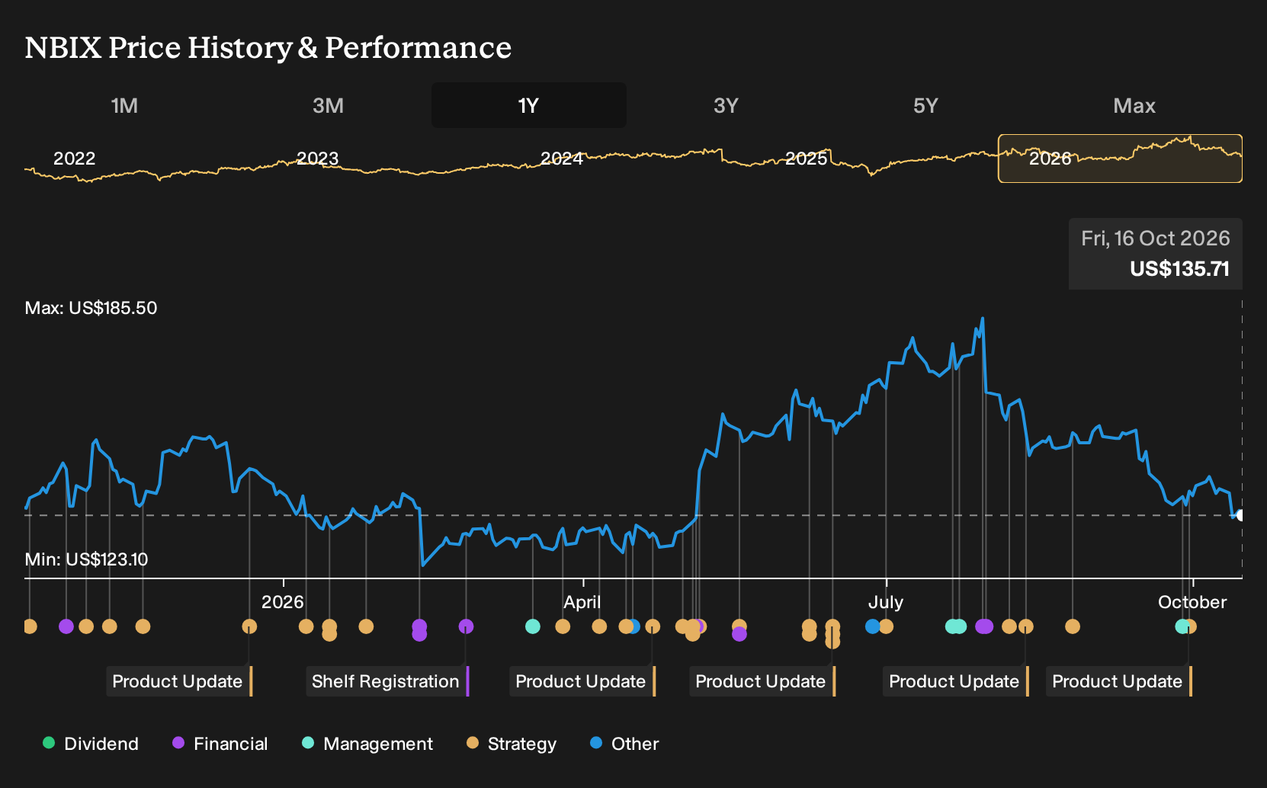This screenshot has height=788, width=1267.
Task: Open the Product Update label nearest October
Action: 1119,681
